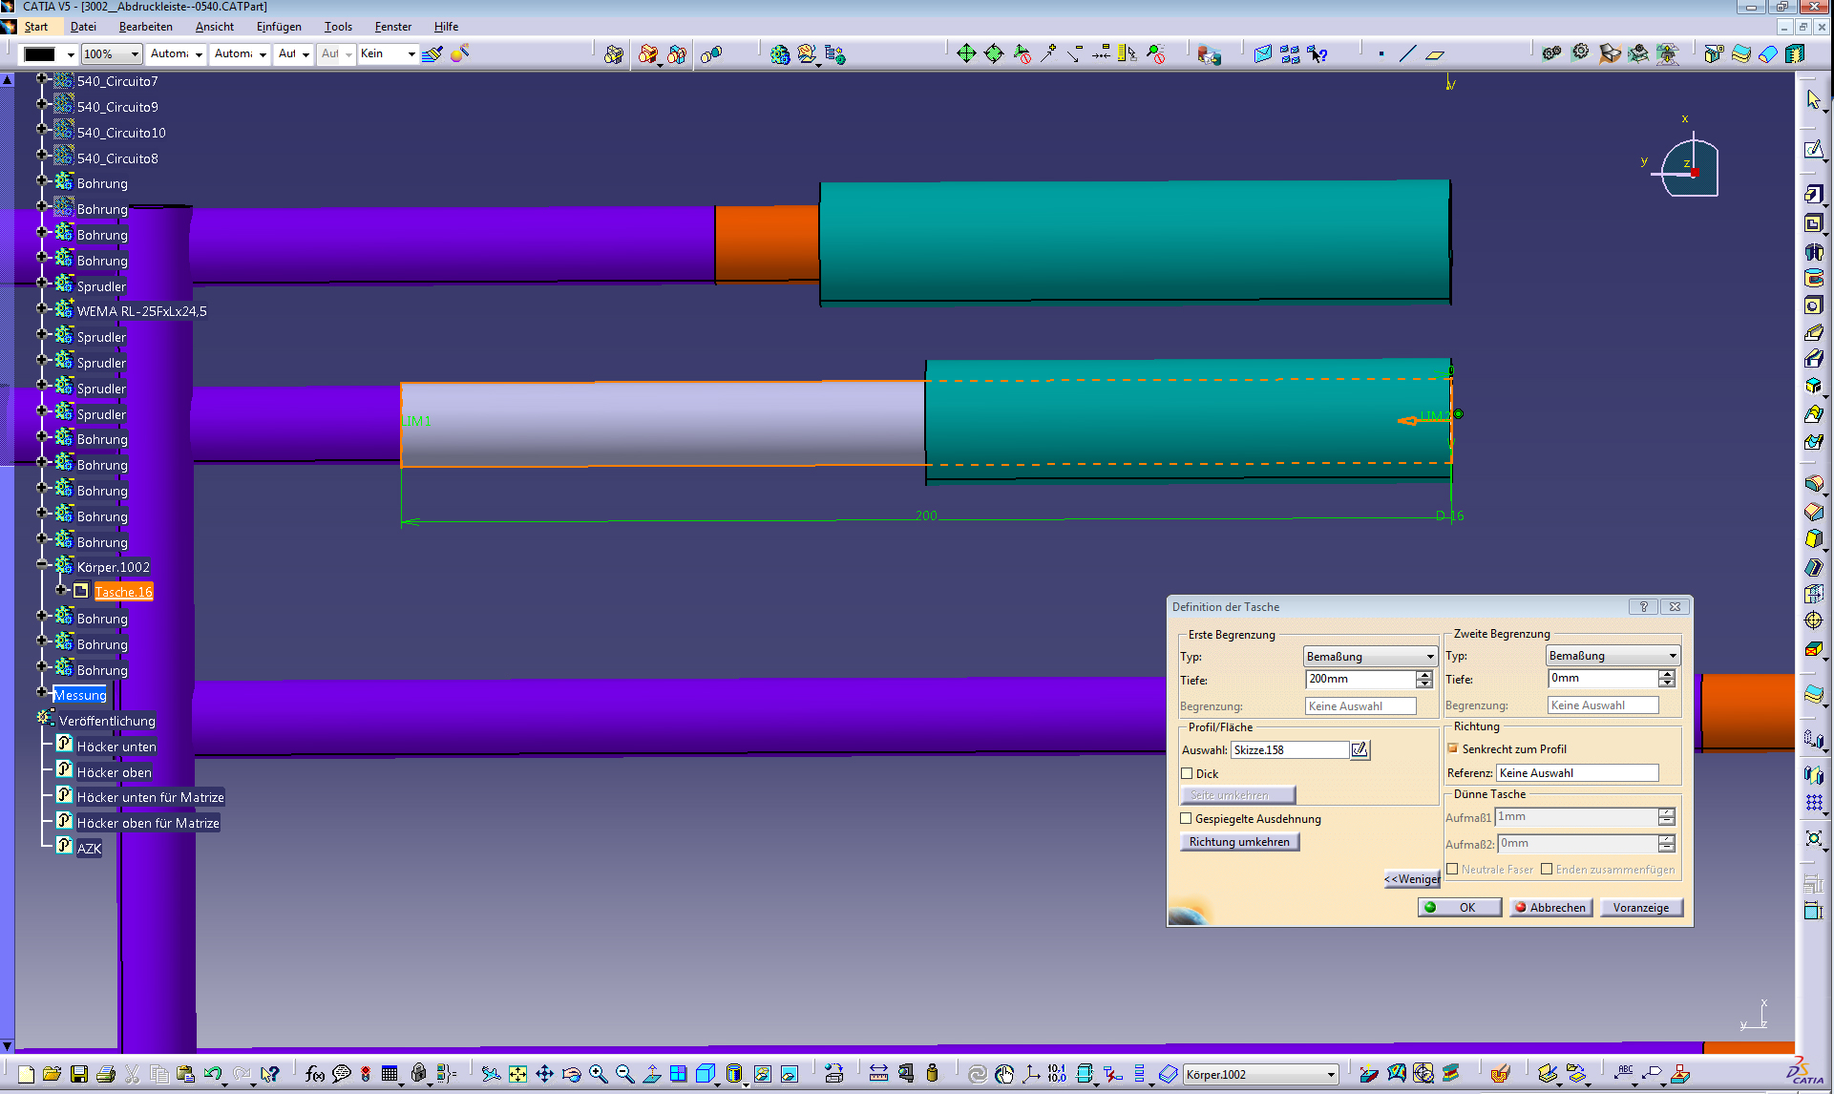The height and width of the screenshot is (1094, 1834).
Task: Click the Normal View icon
Action: (651, 1074)
